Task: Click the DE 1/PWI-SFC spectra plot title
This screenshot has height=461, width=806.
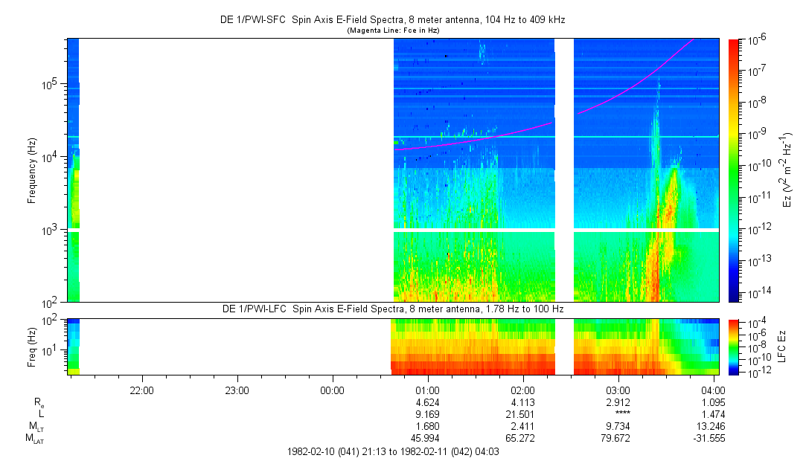Action: 393,19
